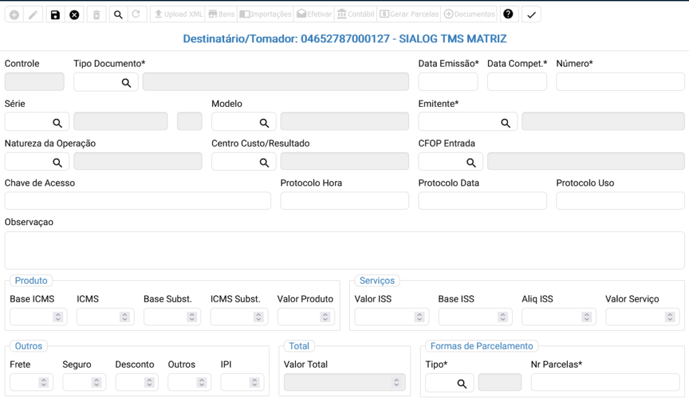
Task: Click the cancel X circle icon
Action: 74,15
